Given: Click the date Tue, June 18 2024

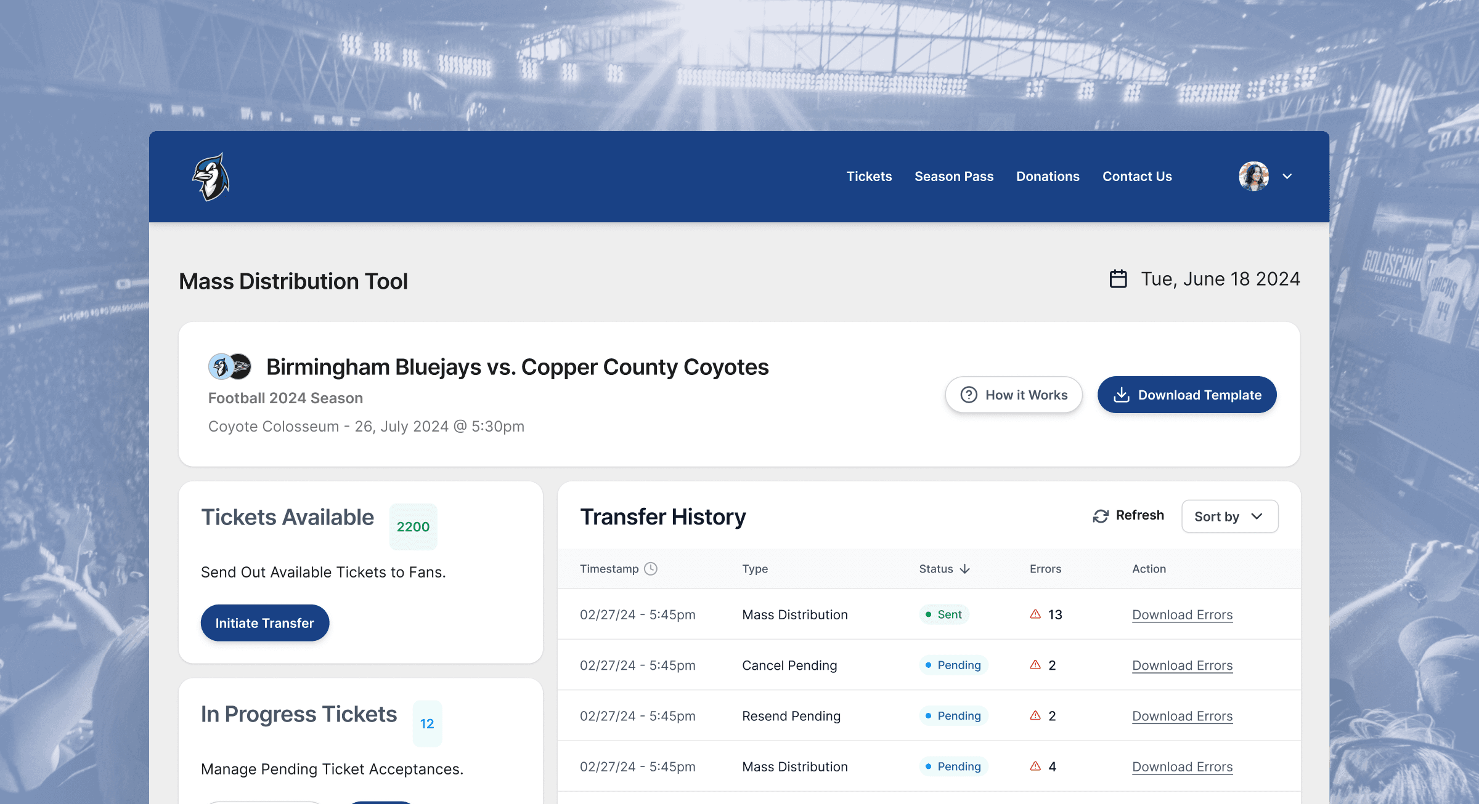Looking at the screenshot, I should (1220, 279).
